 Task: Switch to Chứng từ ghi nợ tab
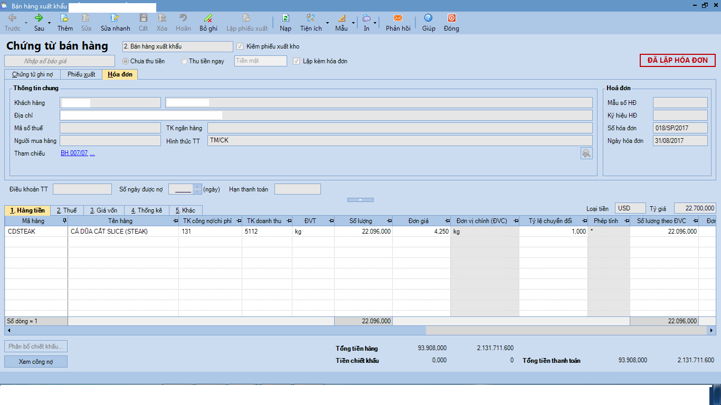(x=32, y=74)
